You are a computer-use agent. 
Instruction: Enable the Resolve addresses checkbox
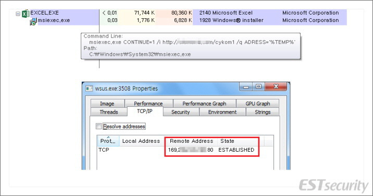98,126
